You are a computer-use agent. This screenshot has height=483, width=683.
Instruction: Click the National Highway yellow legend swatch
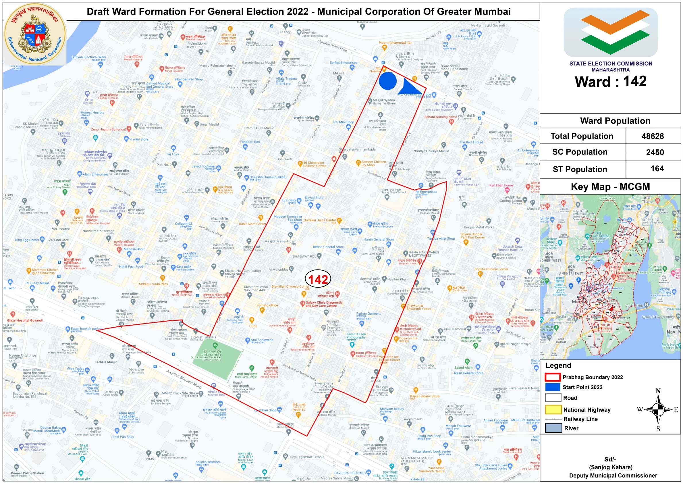(x=553, y=409)
